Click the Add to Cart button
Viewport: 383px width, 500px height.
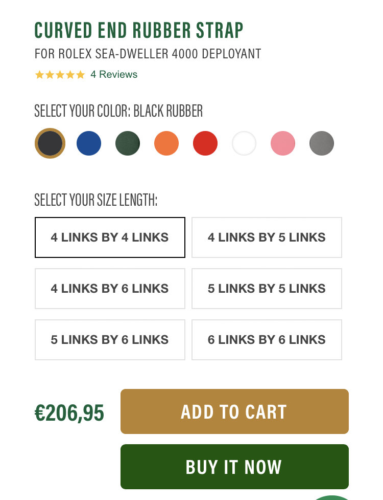pos(234,411)
